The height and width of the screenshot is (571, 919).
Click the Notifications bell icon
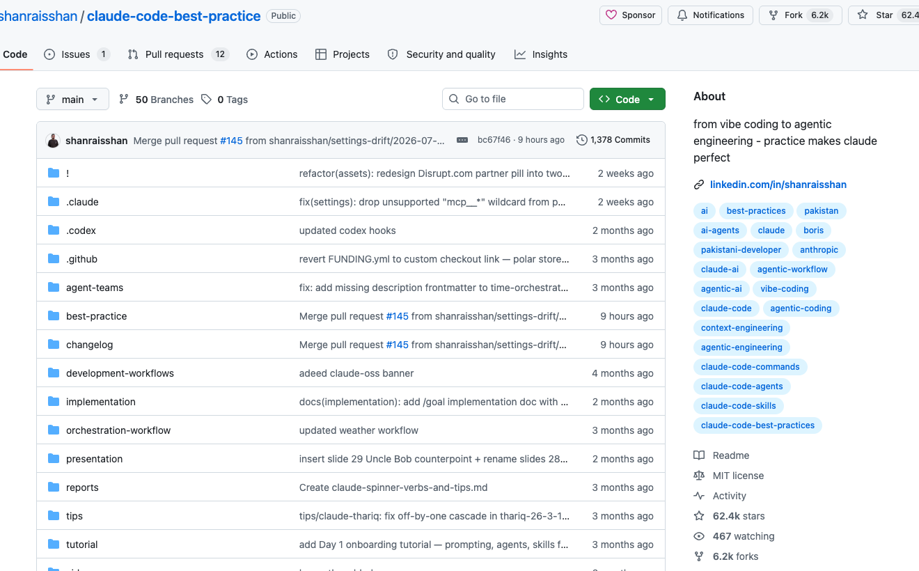pos(682,15)
